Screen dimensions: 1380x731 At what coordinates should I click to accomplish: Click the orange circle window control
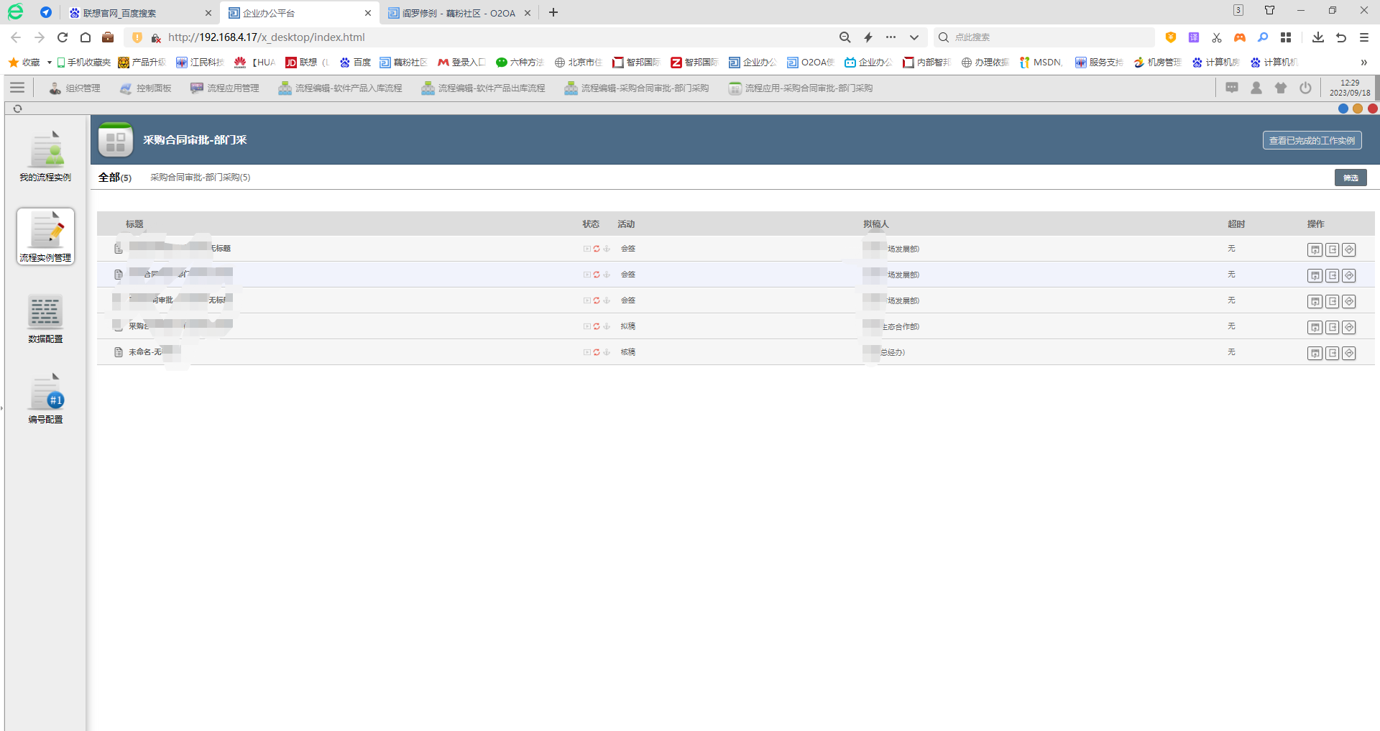[x=1358, y=109]
